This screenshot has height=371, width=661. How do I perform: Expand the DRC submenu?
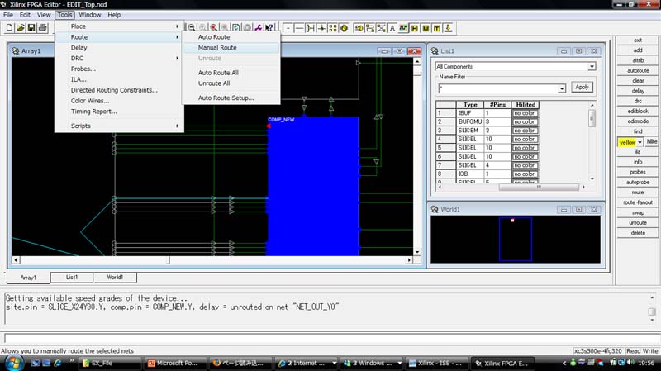119,58
